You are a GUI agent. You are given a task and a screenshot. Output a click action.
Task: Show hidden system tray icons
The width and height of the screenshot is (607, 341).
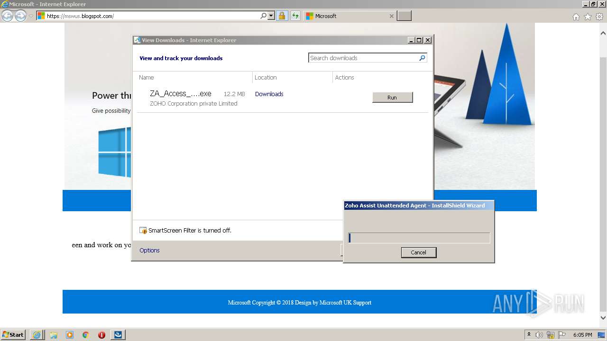click(x=529, y=335)
